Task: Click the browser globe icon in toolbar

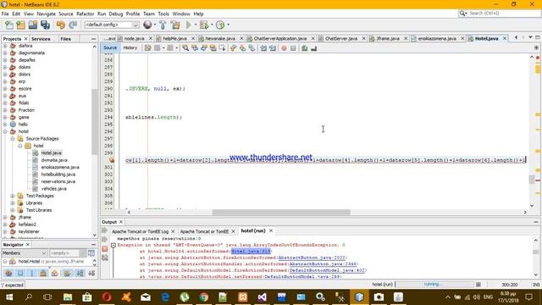Action: point(147,25)
